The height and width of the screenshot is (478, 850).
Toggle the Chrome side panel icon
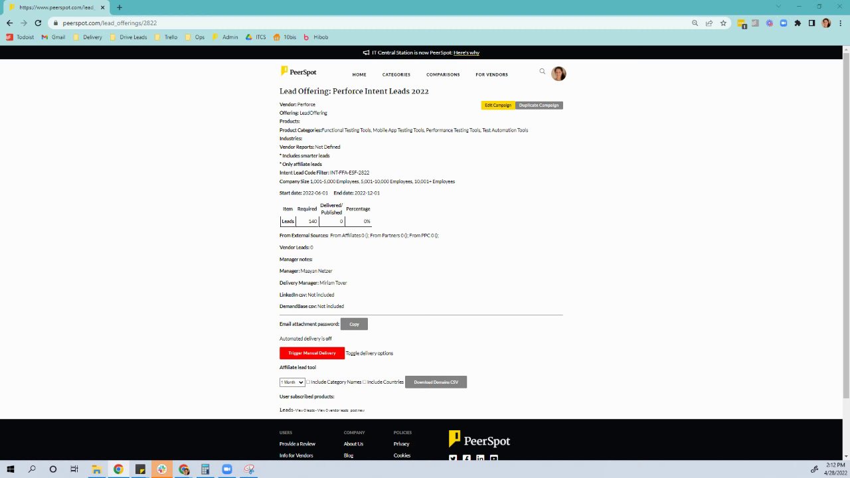tap(811, 23)
